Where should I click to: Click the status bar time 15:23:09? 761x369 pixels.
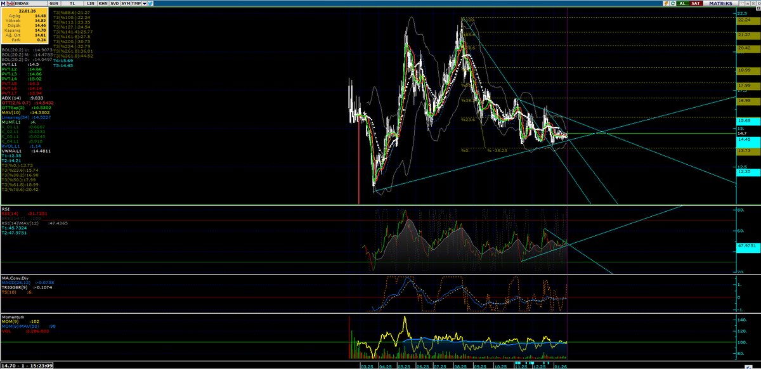tap(42, 365)
